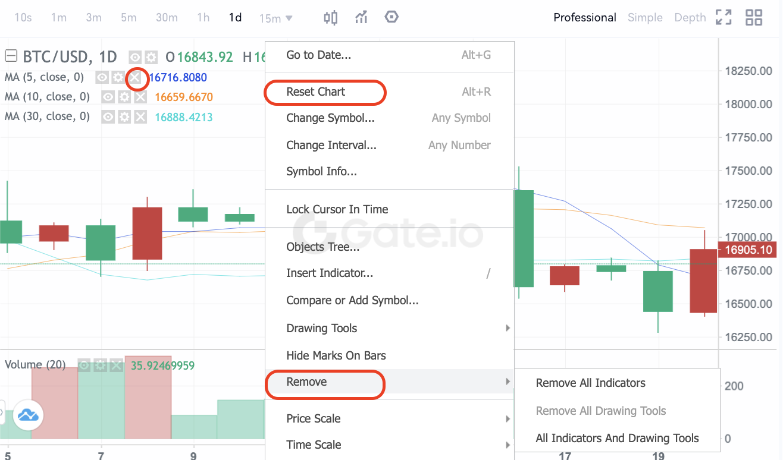This screenshot has width=783, height=460.
Task: Choose Remove All Indicators
Action: 590,383
